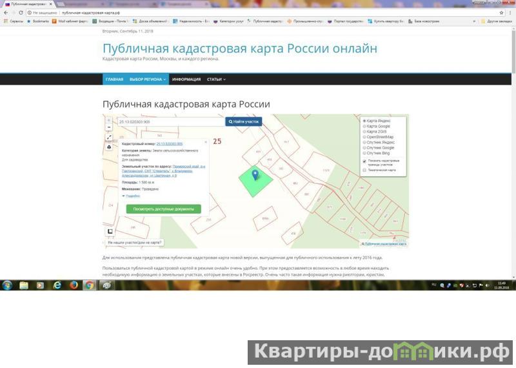Open the ИНФОРМАЦИЯ menu item

tap(186, 79)
